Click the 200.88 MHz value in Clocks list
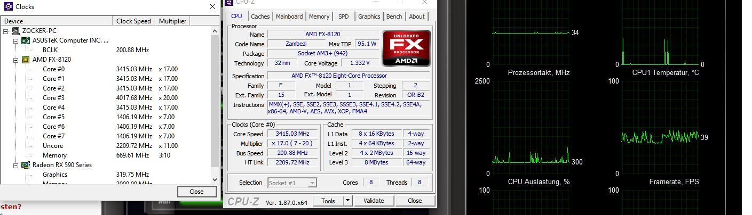Screen dimensions: 752x215 coord(132,50)
